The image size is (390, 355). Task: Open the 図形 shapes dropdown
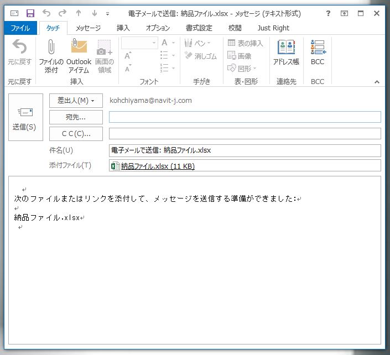click(x=242, y=68)
